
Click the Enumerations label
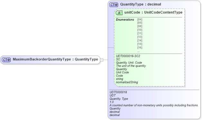pos(125,20)
